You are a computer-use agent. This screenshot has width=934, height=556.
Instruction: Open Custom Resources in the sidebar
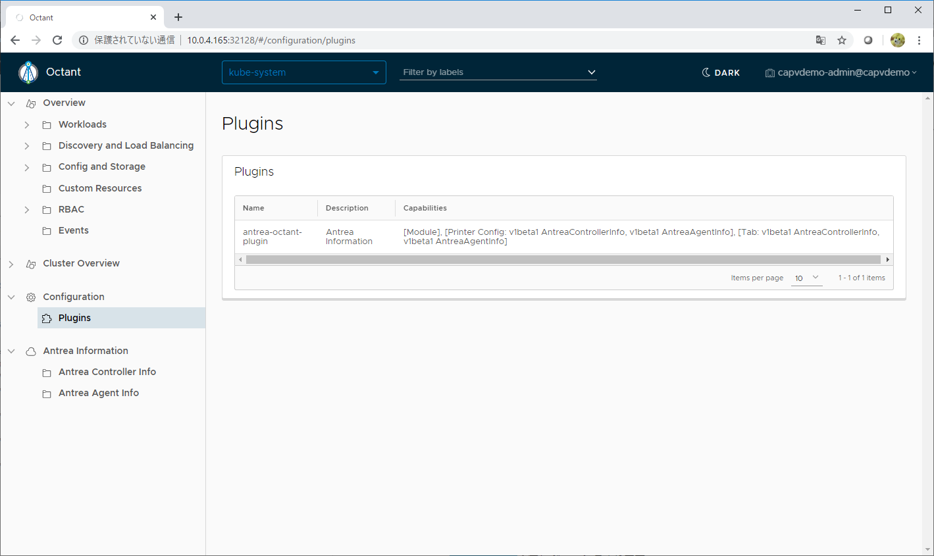[100, 188]
